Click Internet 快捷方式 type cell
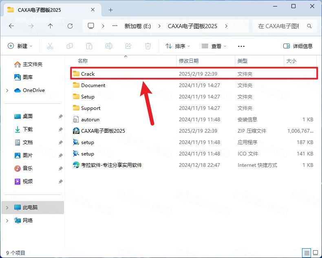 pos(257,165)
